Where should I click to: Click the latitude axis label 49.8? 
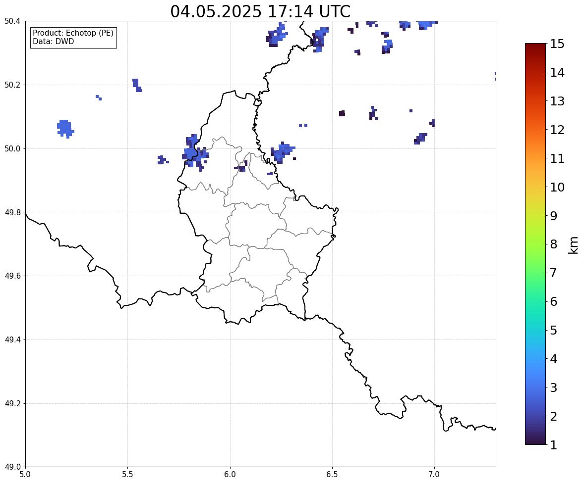12,212
